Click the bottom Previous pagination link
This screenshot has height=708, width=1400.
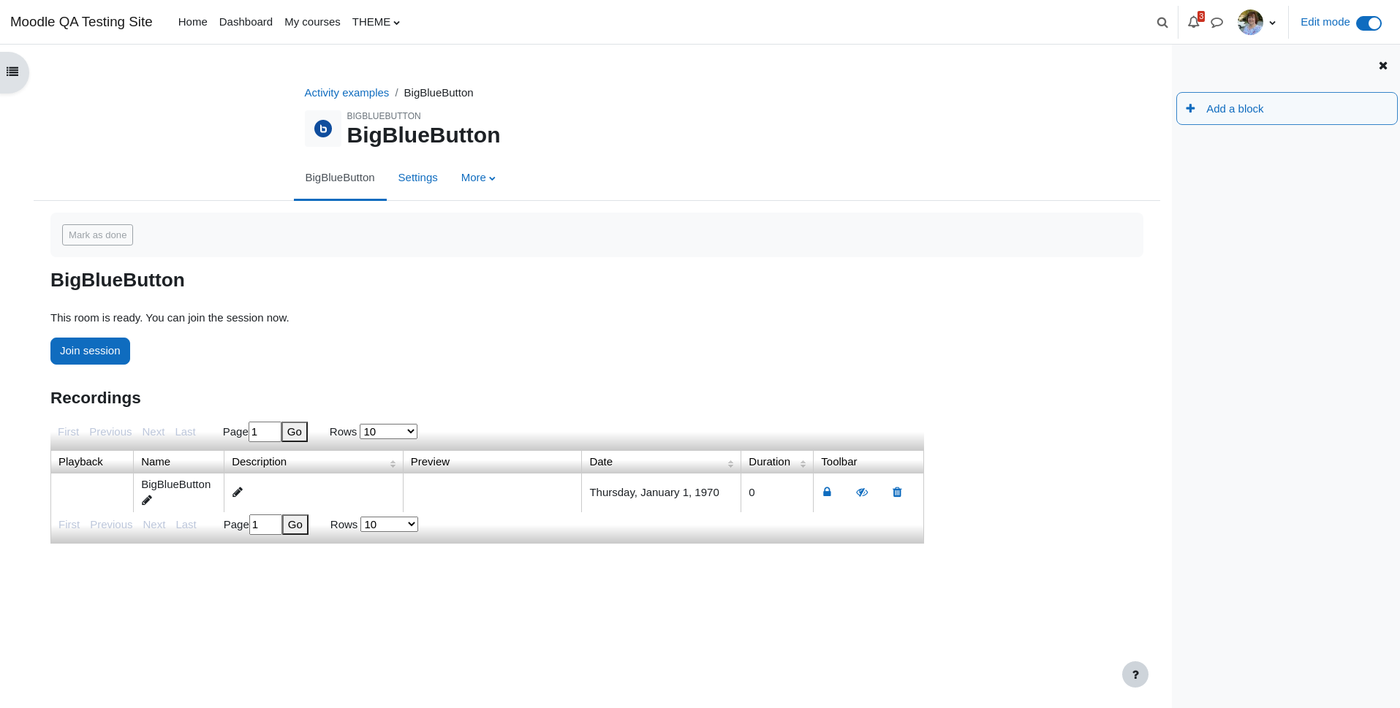pyautogui.click(x=111, y=525)
